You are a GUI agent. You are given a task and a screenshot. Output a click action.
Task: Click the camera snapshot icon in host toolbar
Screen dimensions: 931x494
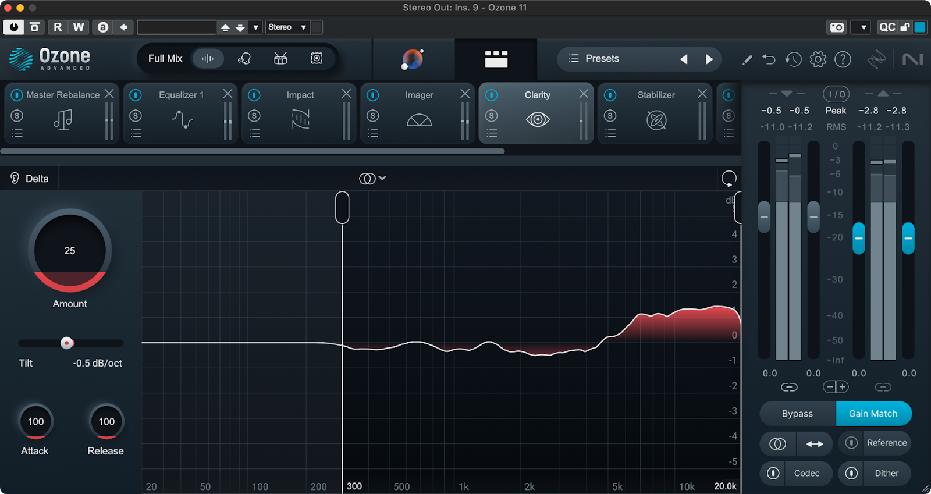(837, 27)
